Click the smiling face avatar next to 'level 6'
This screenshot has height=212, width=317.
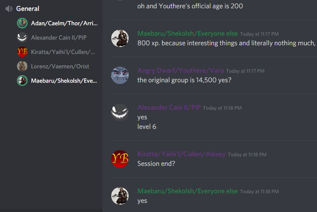pos(120,112)
